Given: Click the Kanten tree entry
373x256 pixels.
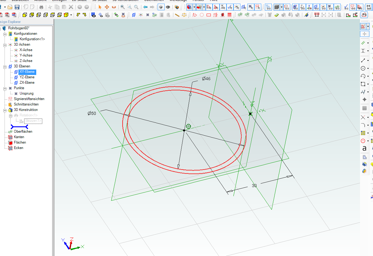Looking at the screenshot, I should click(x=19, y=137).
